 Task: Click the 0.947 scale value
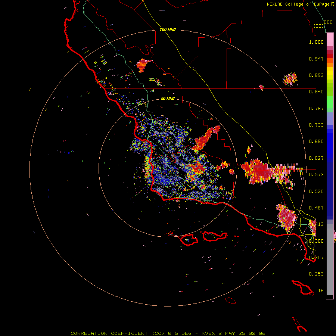point(316,59)
